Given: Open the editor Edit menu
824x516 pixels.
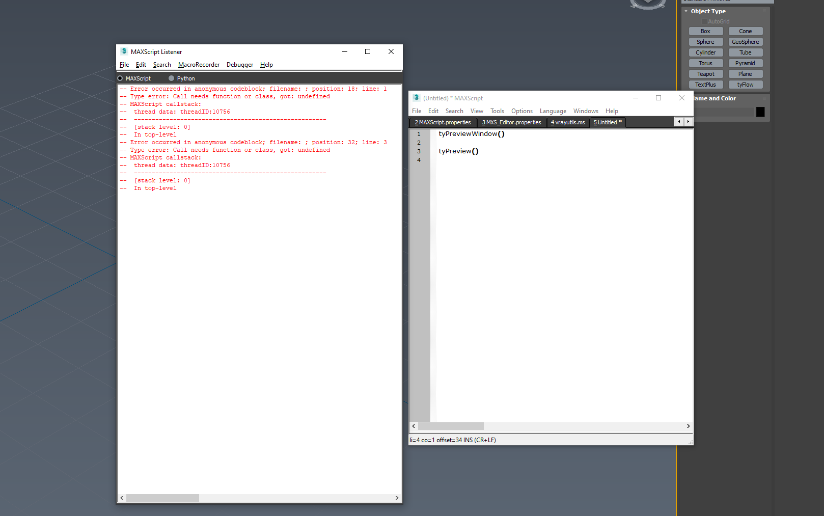Looking at the screenshot, I should (433, 111).
